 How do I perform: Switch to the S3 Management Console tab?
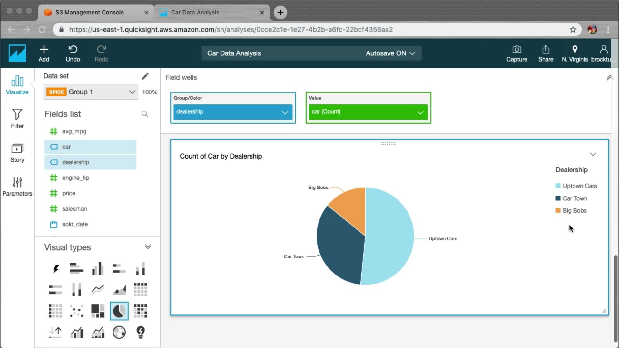90,12
